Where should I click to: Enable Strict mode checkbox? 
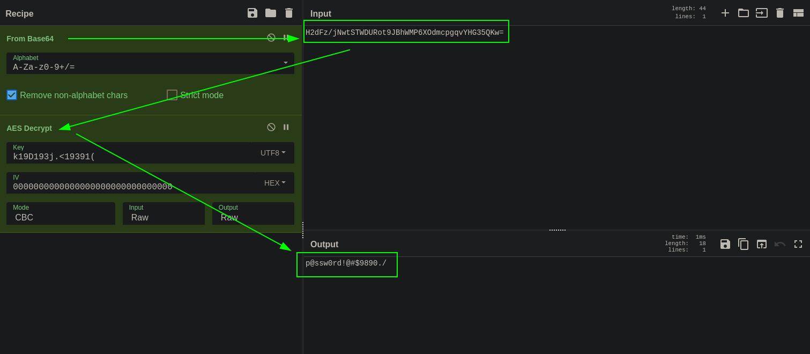(172, 95)
